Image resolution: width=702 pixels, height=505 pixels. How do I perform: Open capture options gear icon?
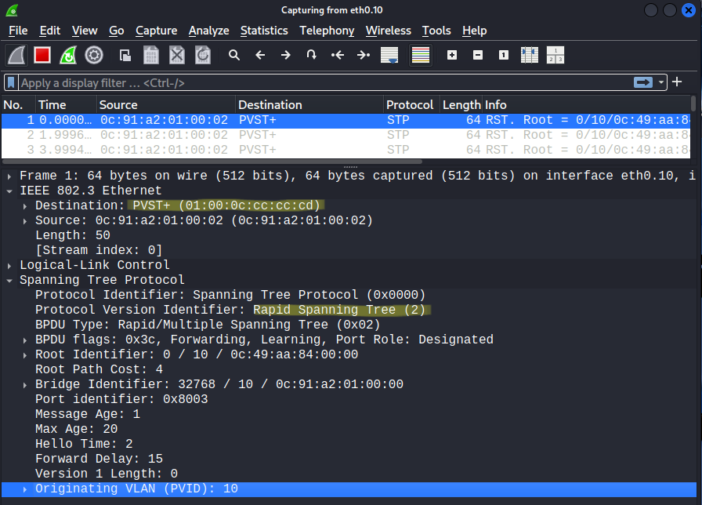(94, 55)
